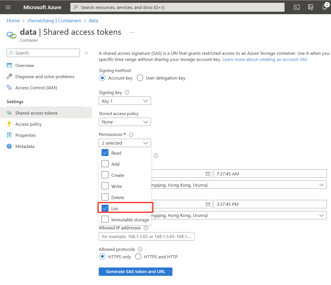Check the Create permission

click(x=105, y=175)
